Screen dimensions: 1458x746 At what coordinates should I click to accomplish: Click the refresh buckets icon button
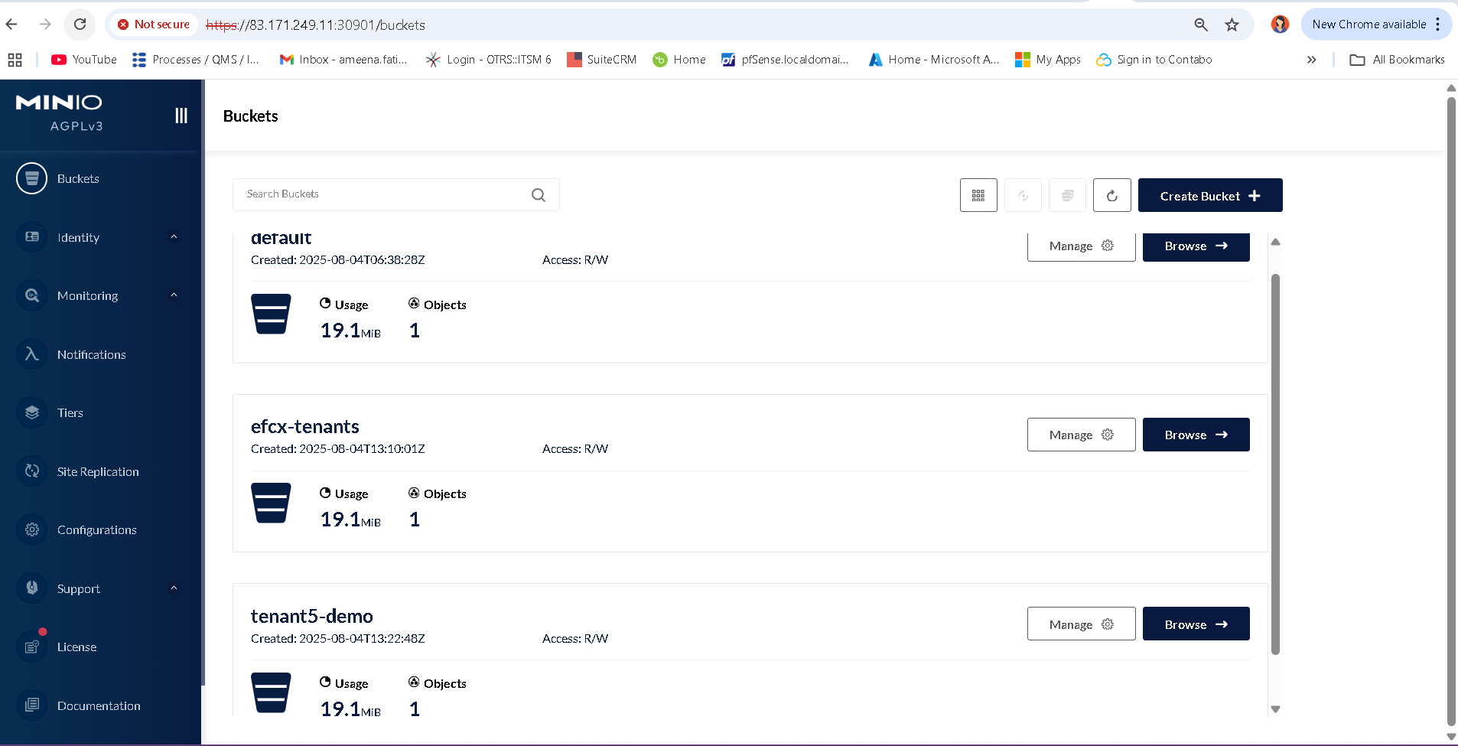[1111, 196]
